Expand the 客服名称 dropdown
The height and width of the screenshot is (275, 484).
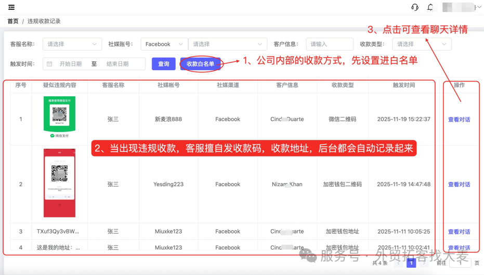pyautogui.click(x=72, y=44)
